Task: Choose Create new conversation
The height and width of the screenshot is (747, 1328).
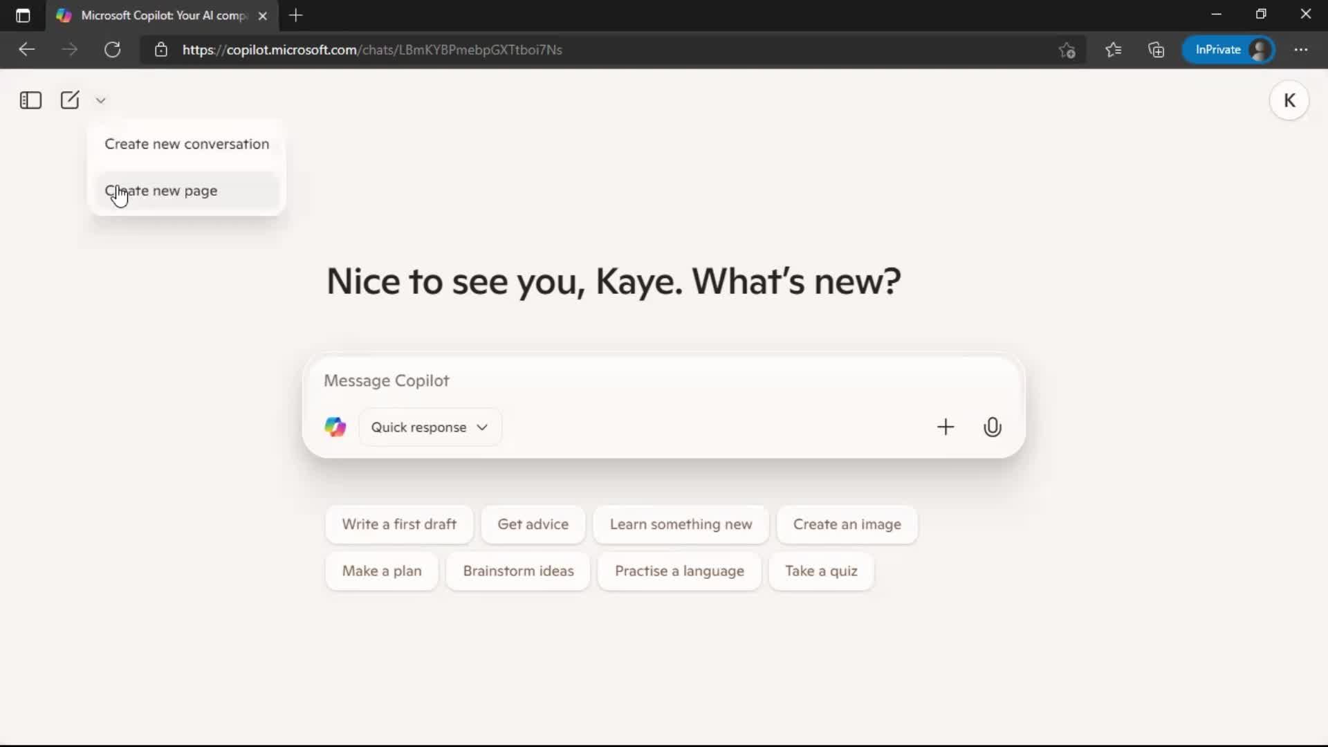Action: coord(186,144)
